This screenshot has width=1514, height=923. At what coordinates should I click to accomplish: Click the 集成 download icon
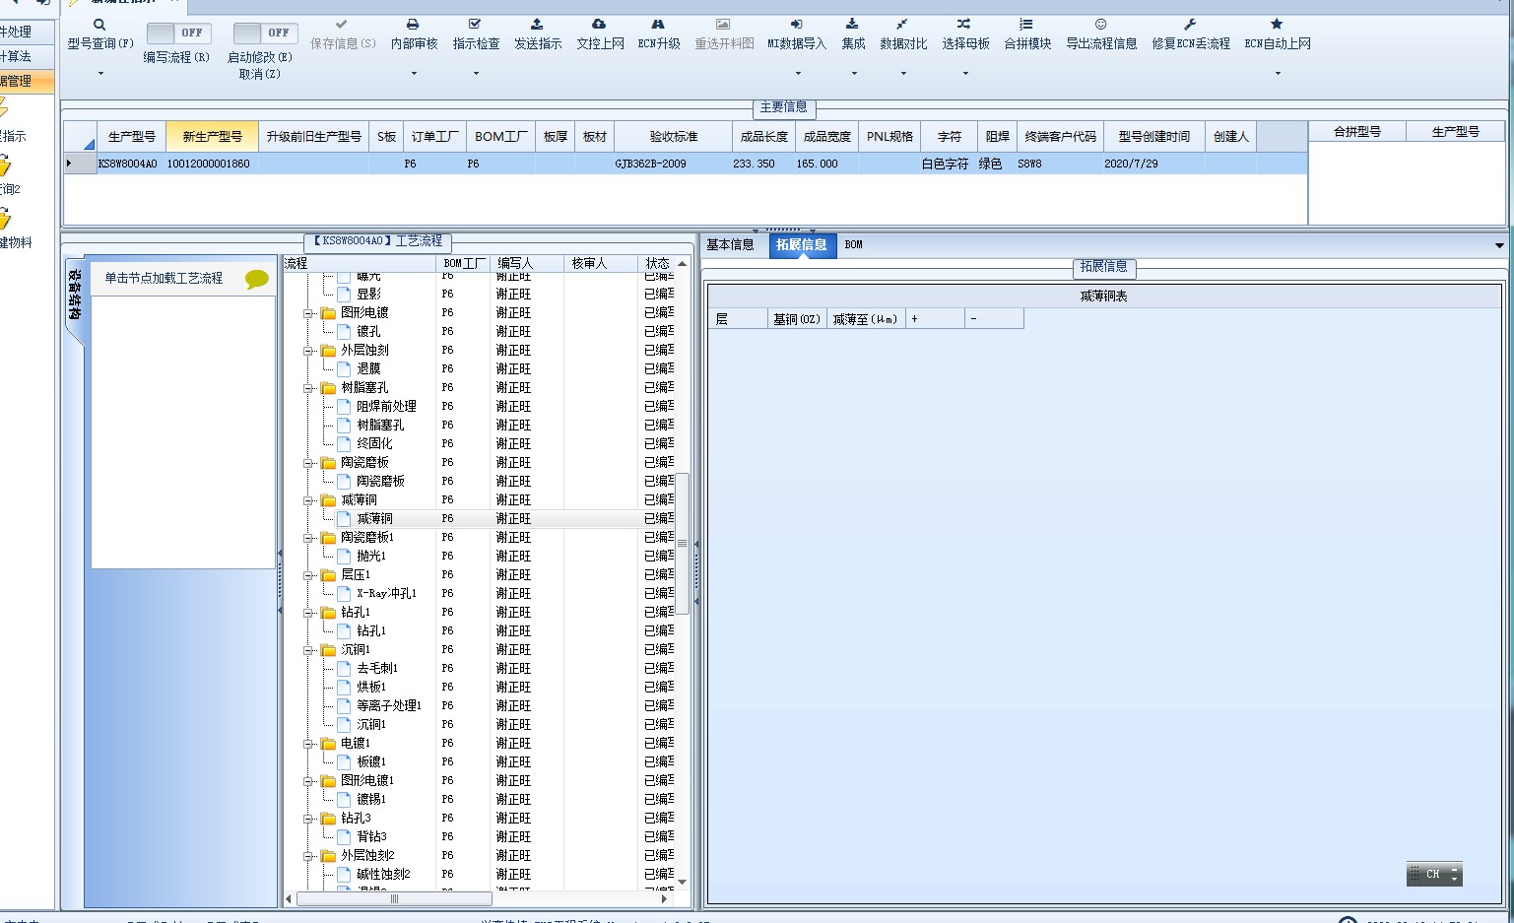(852, 24)
